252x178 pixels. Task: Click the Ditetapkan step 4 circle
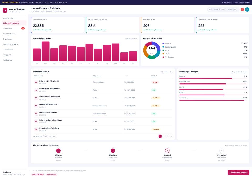pos(222,151)
